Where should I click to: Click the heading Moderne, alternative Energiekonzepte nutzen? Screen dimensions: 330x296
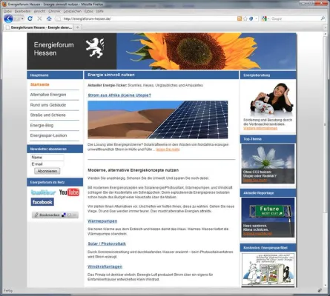133,170
